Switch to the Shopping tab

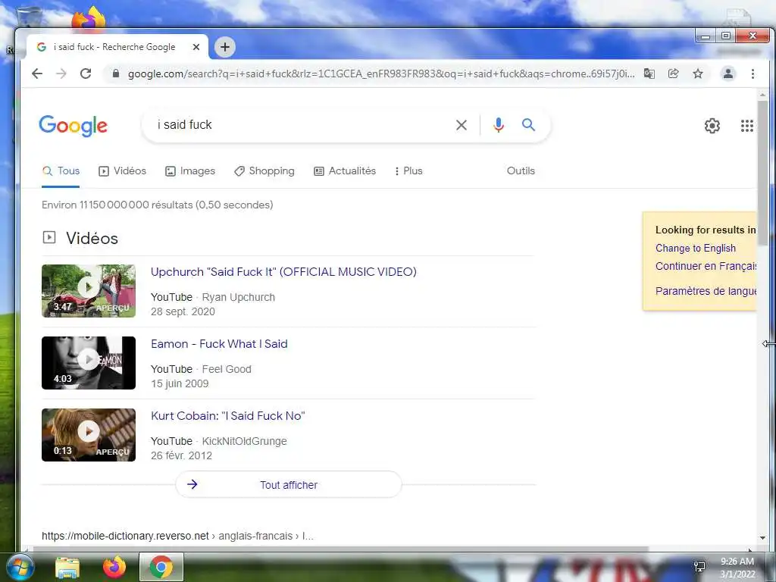264,171
